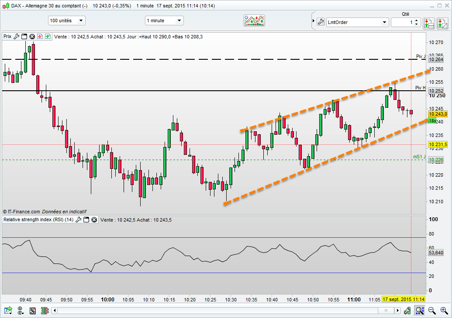
Task: Click the 10 231,5 yellow price tag
Action: pos(438,144)
